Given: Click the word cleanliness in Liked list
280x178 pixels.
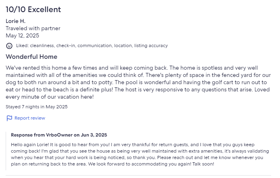Looking at the screenshot, I should tap(43, 46).
